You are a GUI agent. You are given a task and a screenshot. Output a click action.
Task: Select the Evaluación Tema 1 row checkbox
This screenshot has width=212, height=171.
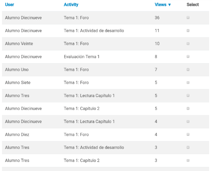[x=188, y=57]
